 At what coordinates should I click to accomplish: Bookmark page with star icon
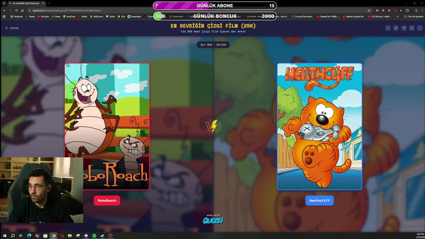[369, 10]
